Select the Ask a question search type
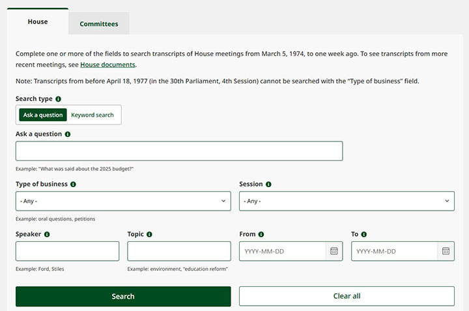Screen dimensions: 469x311 [43, 115]
